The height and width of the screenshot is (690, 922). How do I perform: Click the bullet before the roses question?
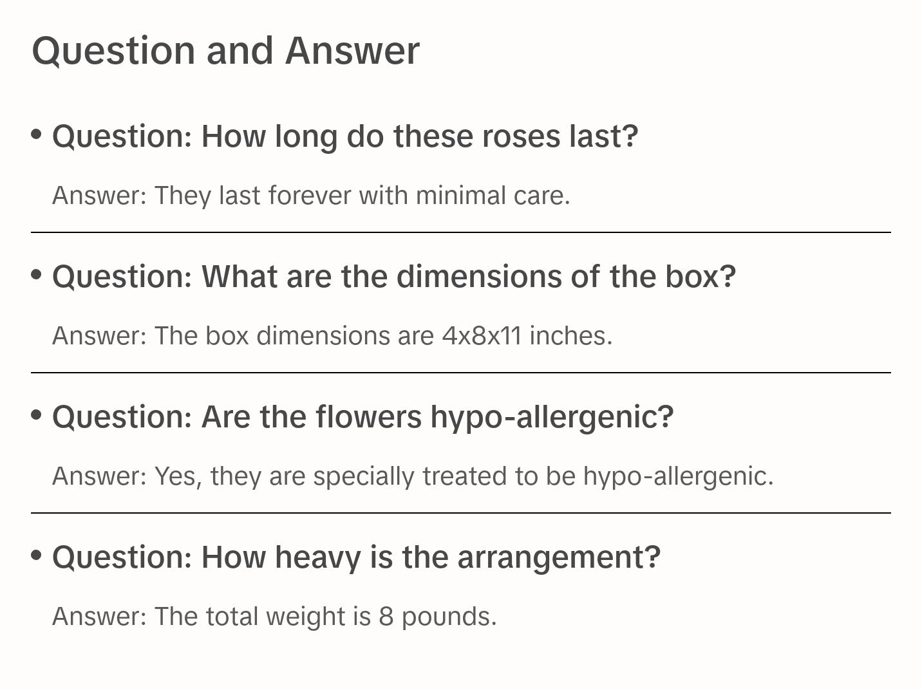[37, 134]
